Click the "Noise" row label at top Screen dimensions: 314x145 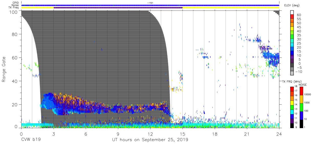click(x=15, y=5)
